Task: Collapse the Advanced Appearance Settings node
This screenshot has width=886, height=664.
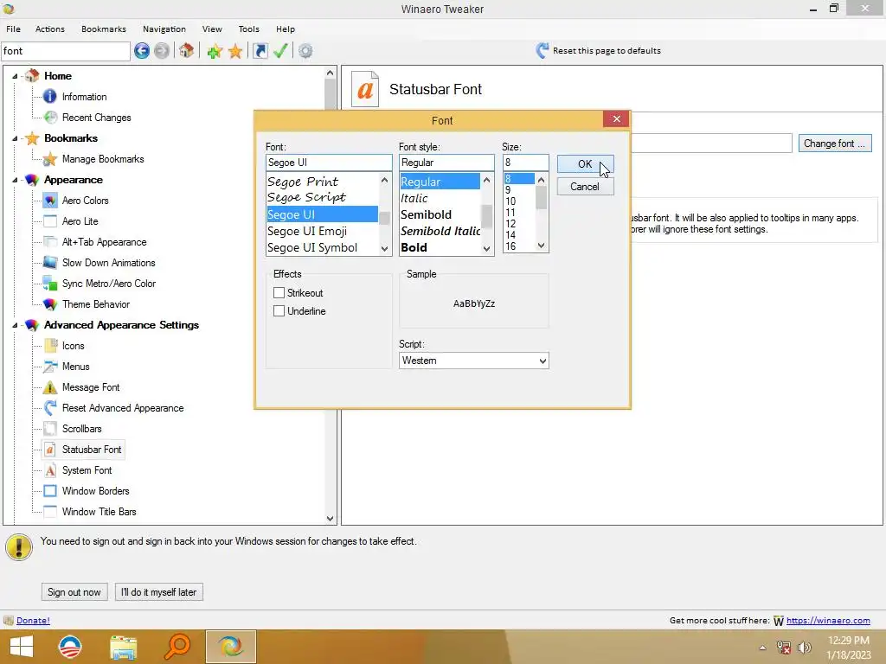Action: 16,325
